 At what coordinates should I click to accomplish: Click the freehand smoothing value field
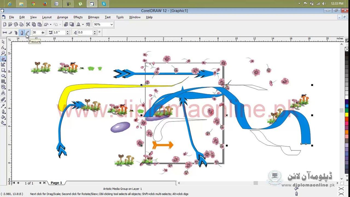36,33
